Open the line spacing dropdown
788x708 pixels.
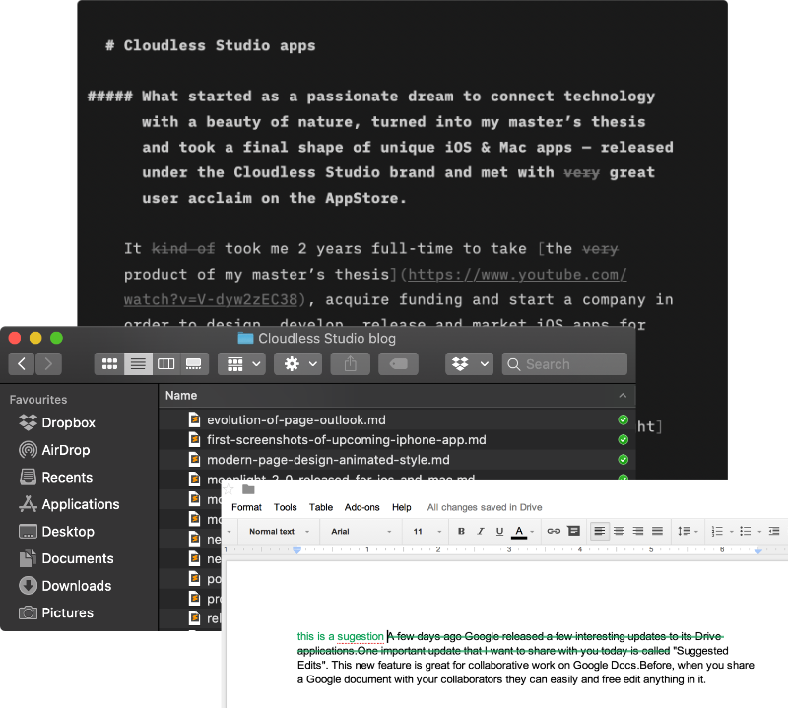[x=688, y=531]
